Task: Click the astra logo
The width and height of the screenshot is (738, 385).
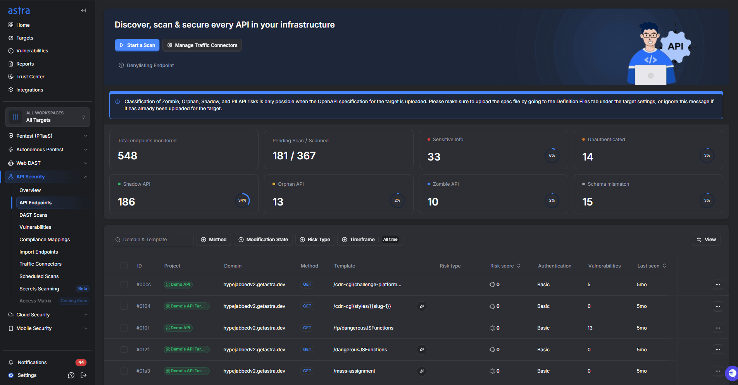Action: [19, 10]
